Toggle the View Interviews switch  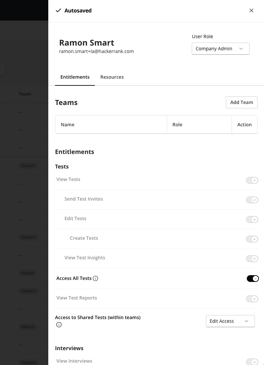pyautogui.click(x=252, y=362)
